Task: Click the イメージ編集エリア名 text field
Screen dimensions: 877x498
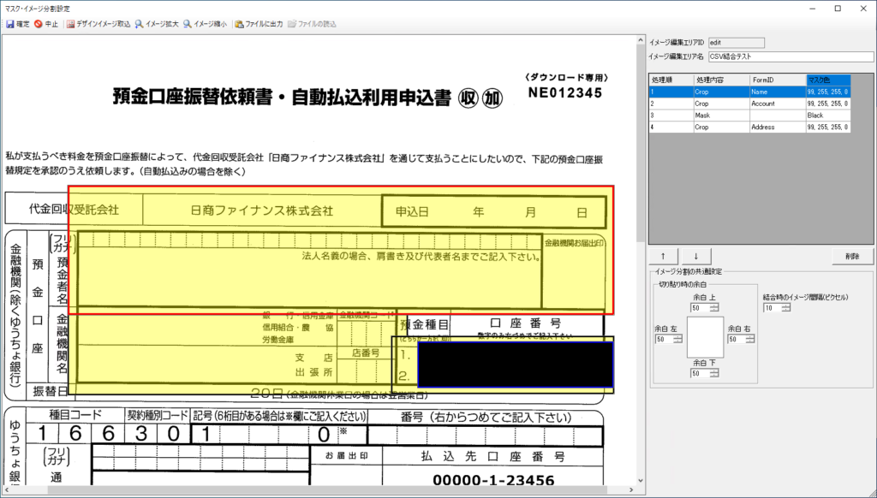Action: click(790, 56)
